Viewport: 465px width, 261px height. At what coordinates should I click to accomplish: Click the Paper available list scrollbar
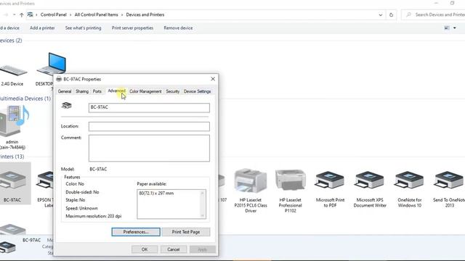(203, 204)
